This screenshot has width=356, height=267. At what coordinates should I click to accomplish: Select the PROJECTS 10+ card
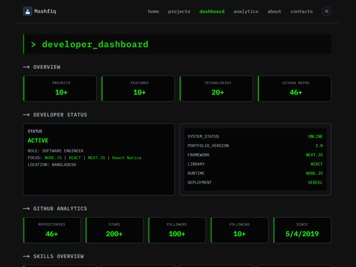click(60, 89)
